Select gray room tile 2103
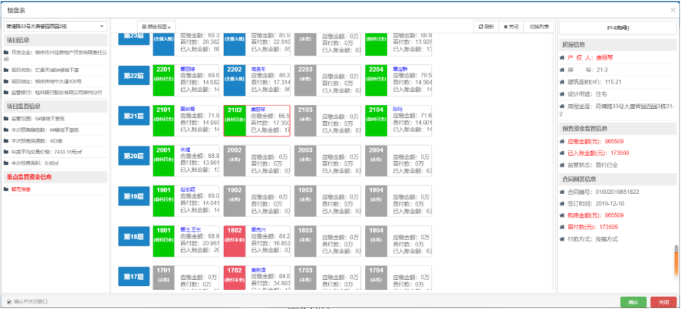The image size is (681, 309). coord(305,120)
